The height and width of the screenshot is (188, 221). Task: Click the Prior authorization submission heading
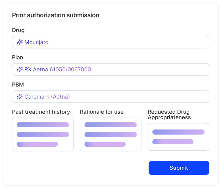56,15
